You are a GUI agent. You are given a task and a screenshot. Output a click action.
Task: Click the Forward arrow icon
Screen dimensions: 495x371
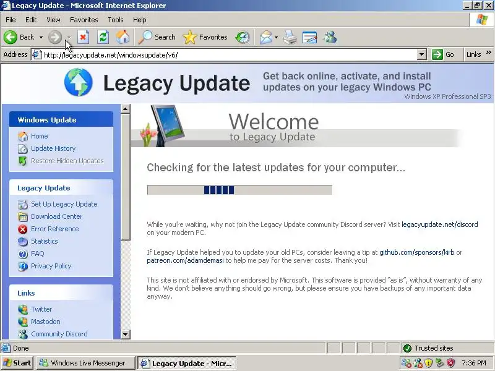55,37
